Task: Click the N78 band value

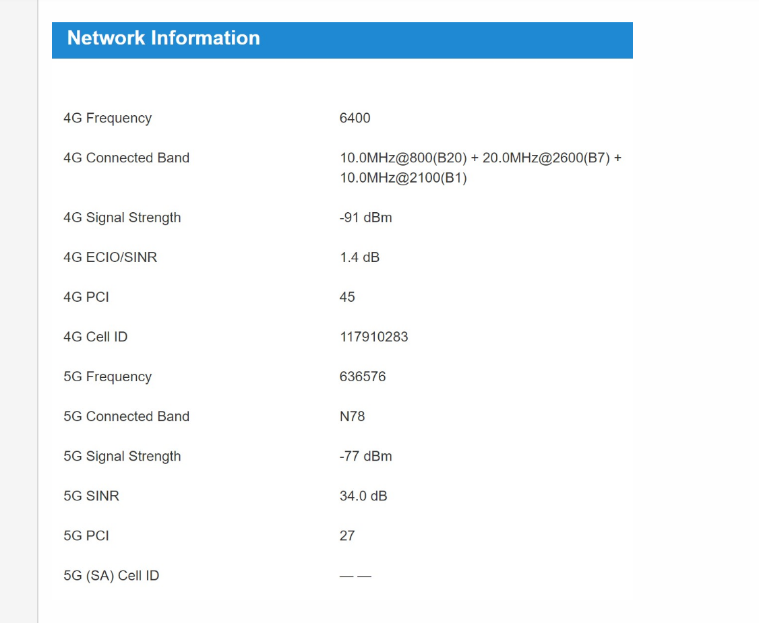Action: (352, 416)
